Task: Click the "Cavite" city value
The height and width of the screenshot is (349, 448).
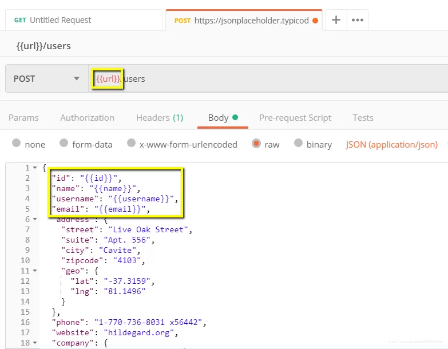Action: coord(117,250)
